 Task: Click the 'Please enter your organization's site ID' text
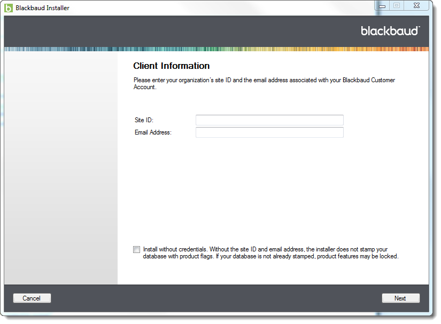[x=264, y=83]
